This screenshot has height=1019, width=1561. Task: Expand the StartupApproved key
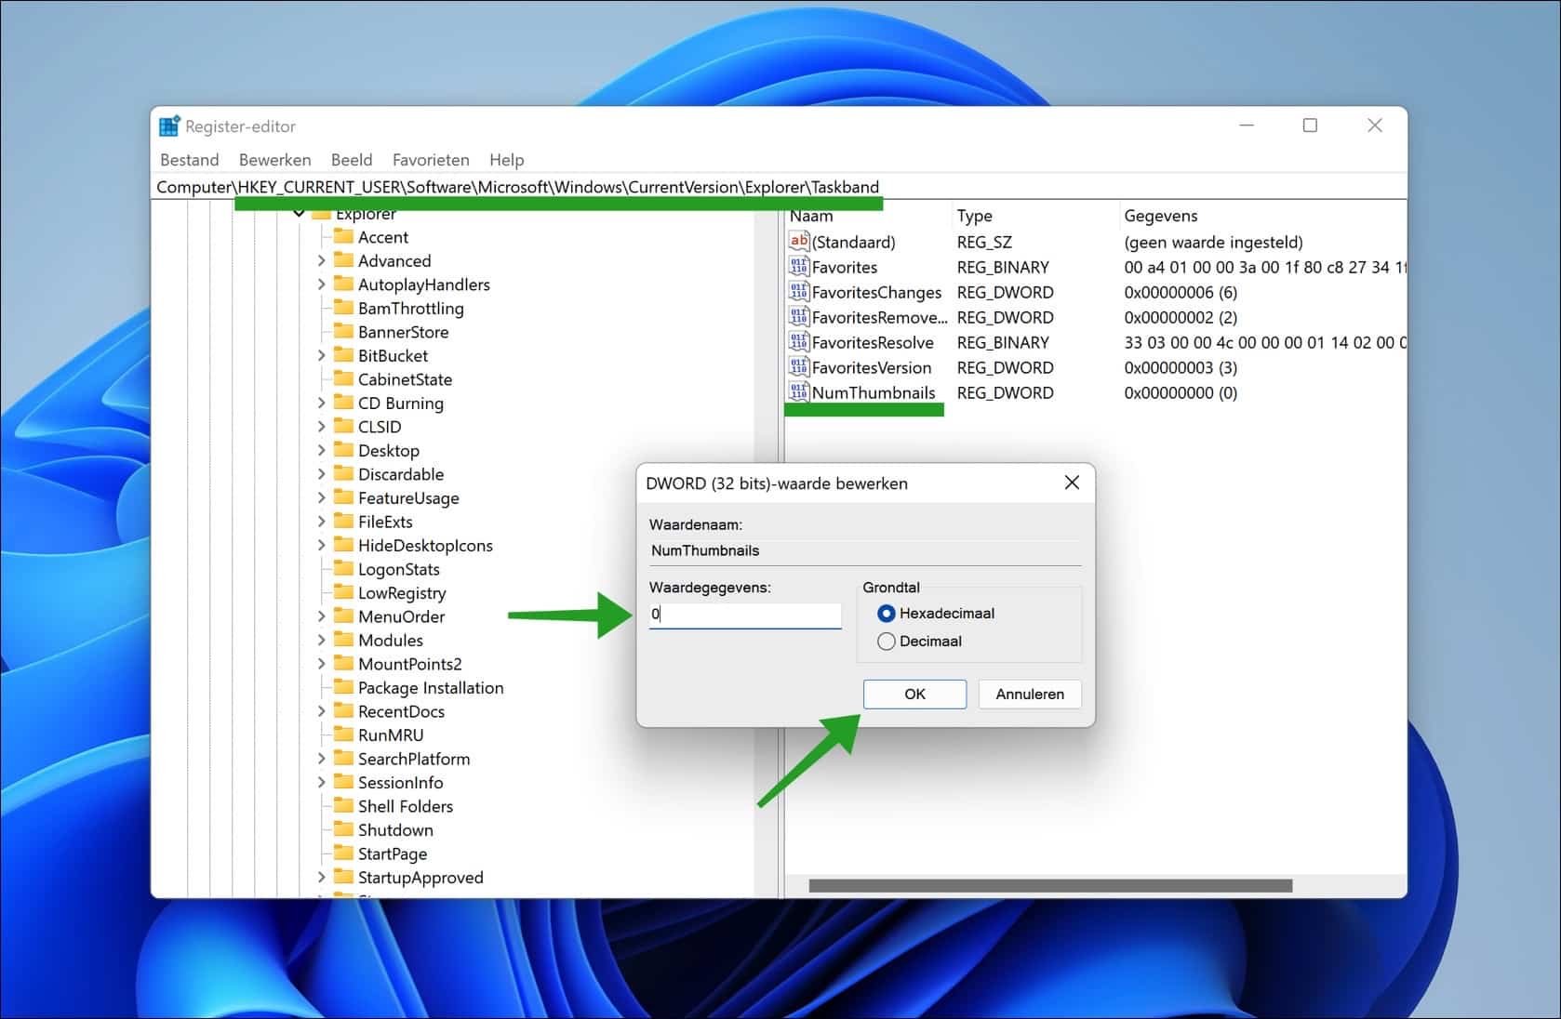(x=321, y=877)
